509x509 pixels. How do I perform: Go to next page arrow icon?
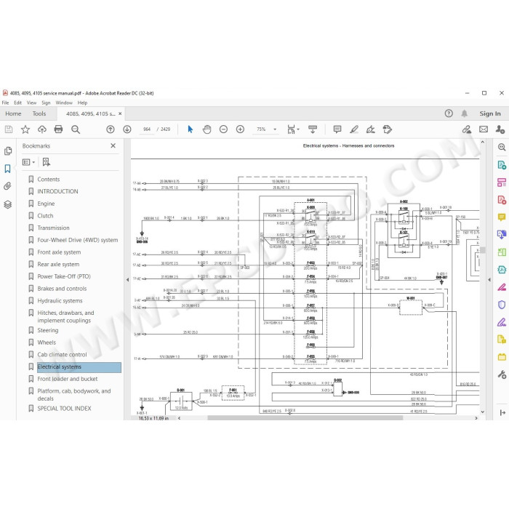coord(127,129)
